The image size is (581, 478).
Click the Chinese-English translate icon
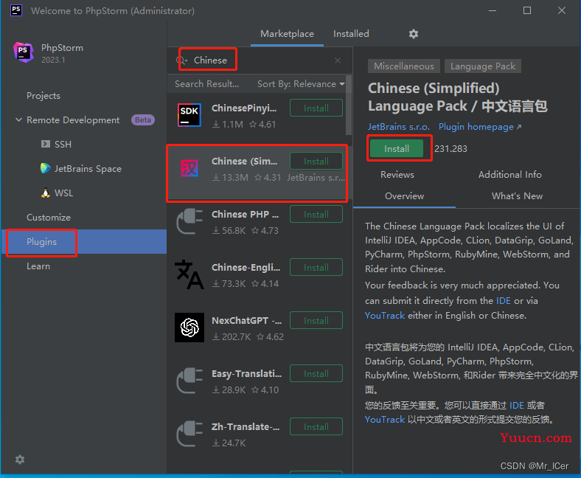point(189,274)
